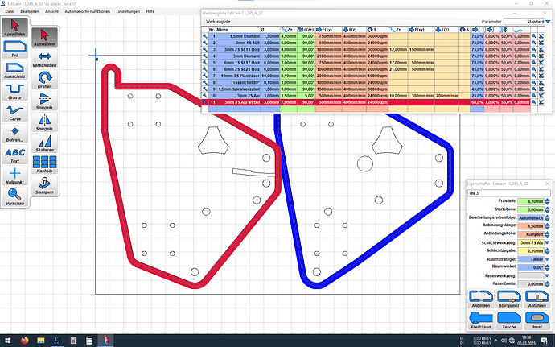The image size is (555, 347).
Task: Click Auswählen tool above Teil
Action: 14,27
